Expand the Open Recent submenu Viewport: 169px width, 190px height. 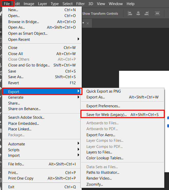42,39
